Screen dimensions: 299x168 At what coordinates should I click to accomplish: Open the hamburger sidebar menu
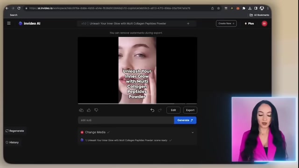pyautogui.click(x=9, y=23)
